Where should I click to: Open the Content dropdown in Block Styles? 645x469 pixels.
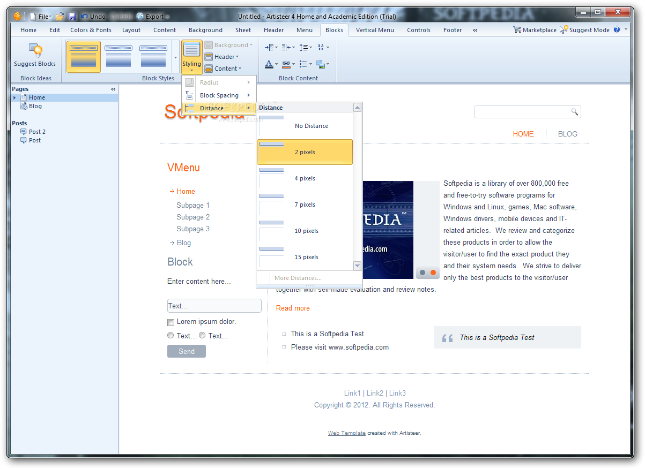pyautogui.click(x=224, y=69)
